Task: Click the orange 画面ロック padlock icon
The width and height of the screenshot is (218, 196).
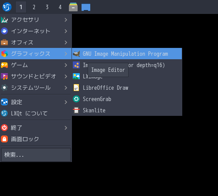Action: pos(4,139)
